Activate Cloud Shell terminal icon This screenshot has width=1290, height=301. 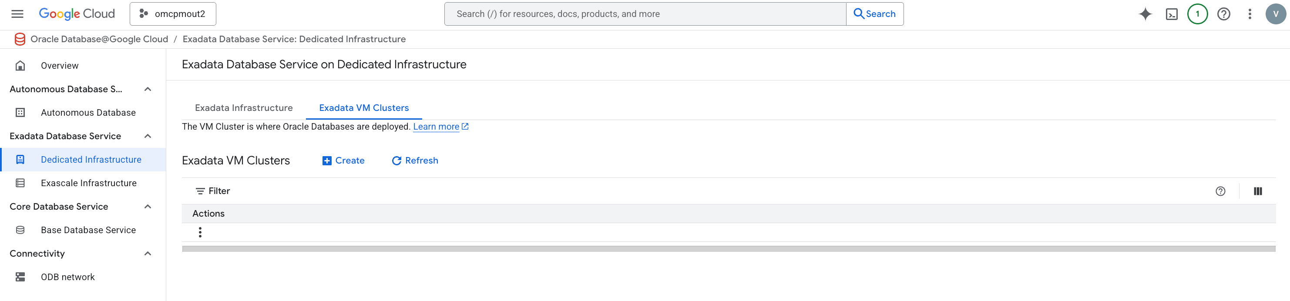(x=1172, y=13)
